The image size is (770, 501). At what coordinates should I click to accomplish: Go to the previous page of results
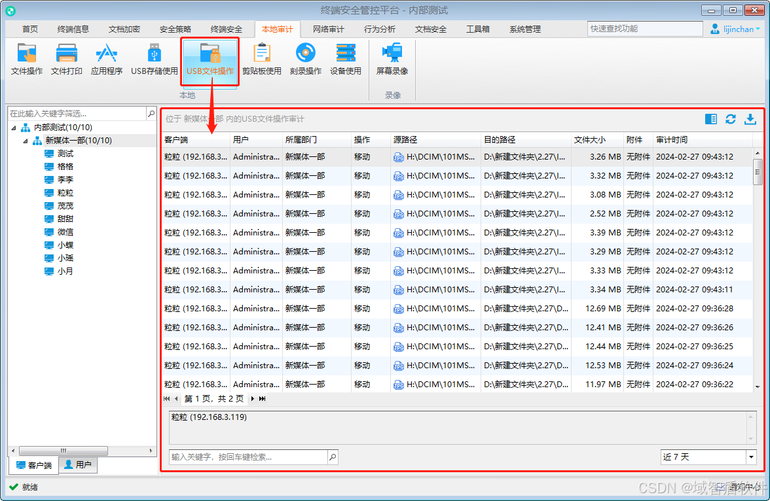pyautogui.click(x=175, y=398)
